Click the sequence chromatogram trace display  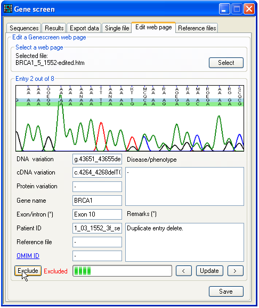coord(129,118)
